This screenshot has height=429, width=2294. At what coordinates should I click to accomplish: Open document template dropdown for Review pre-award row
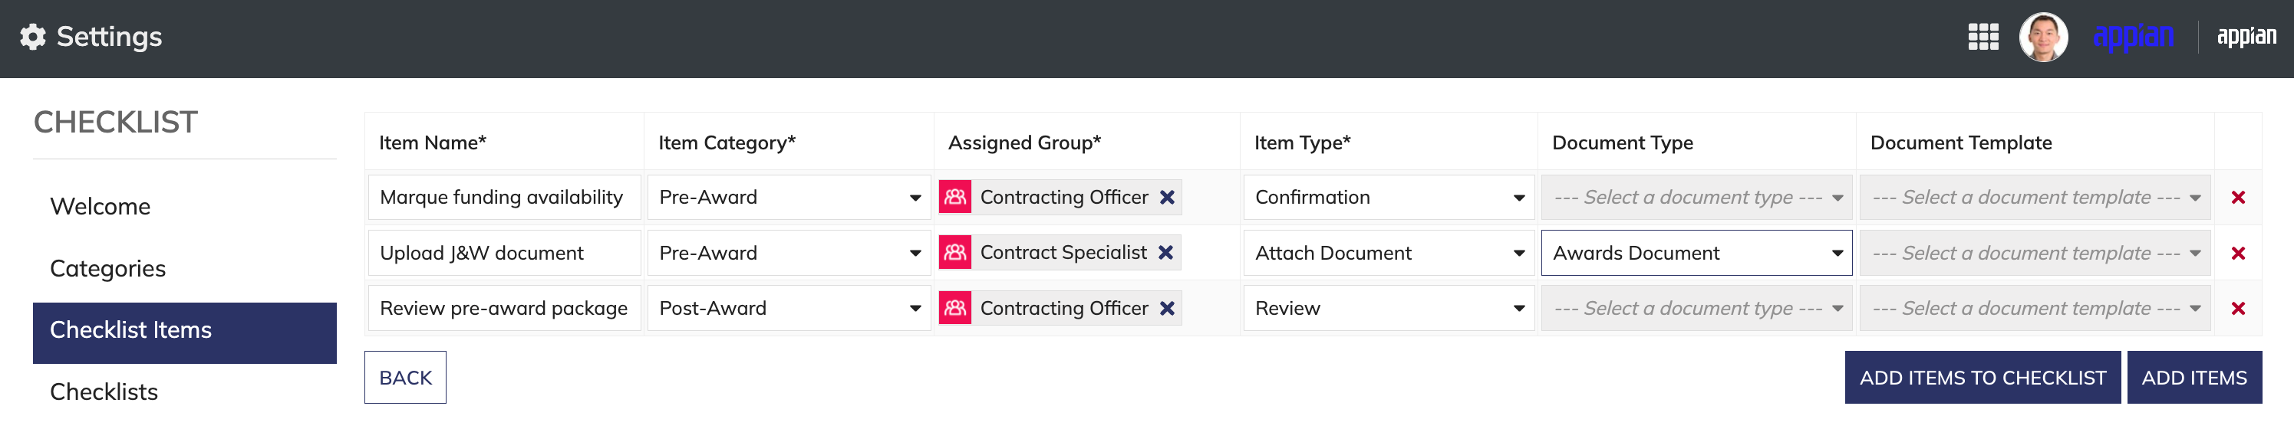[x=2035, y=308]
